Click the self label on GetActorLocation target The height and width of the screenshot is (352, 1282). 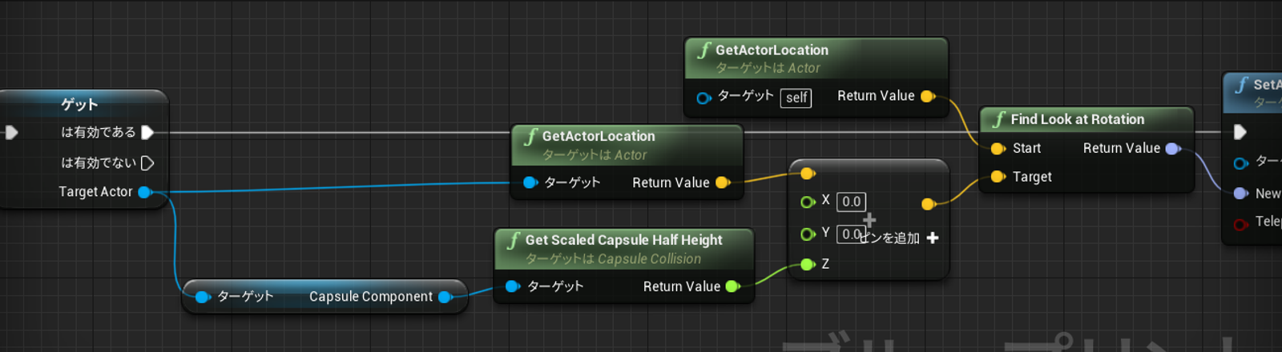click(x=796, y=98)
